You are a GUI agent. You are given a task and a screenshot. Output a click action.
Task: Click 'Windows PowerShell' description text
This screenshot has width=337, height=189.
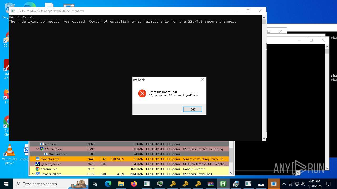(197, 174)
